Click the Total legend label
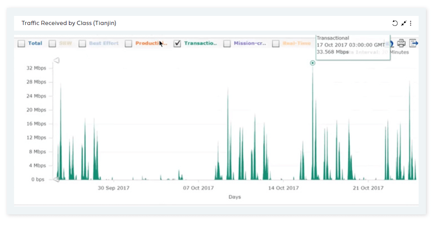 tap(35, 43)
